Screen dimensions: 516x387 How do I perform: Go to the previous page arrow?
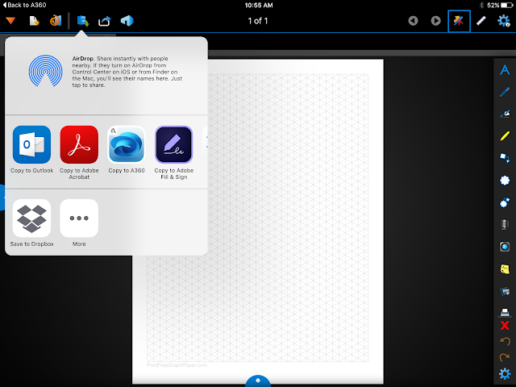tap(413, 21)
